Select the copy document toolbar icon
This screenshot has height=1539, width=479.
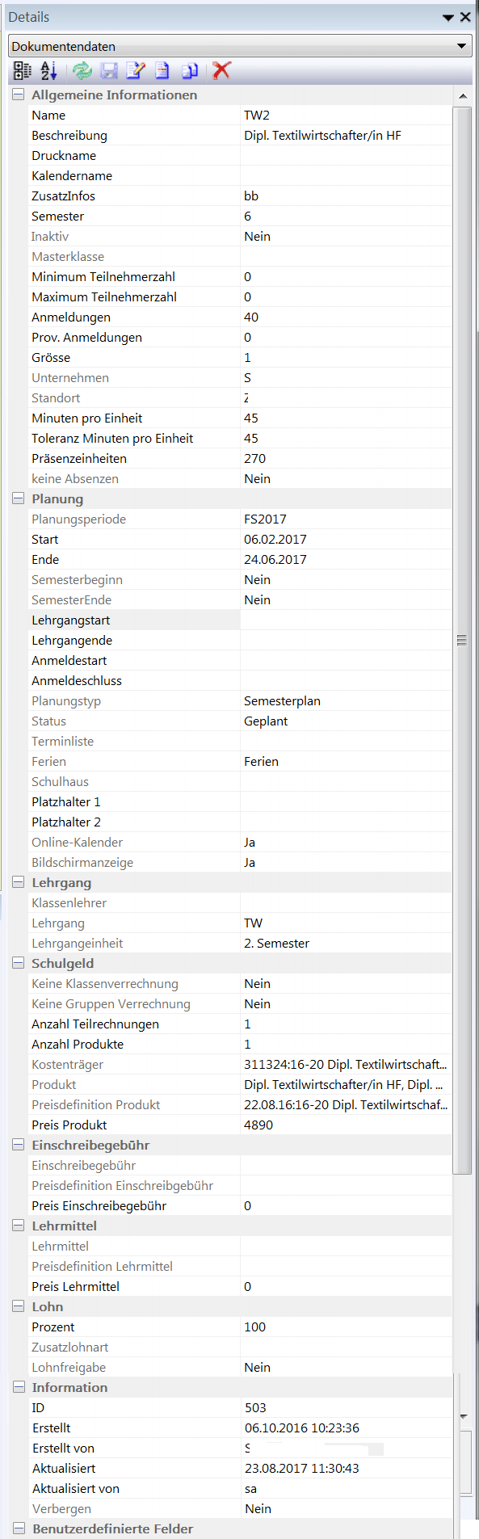(189, 71)
